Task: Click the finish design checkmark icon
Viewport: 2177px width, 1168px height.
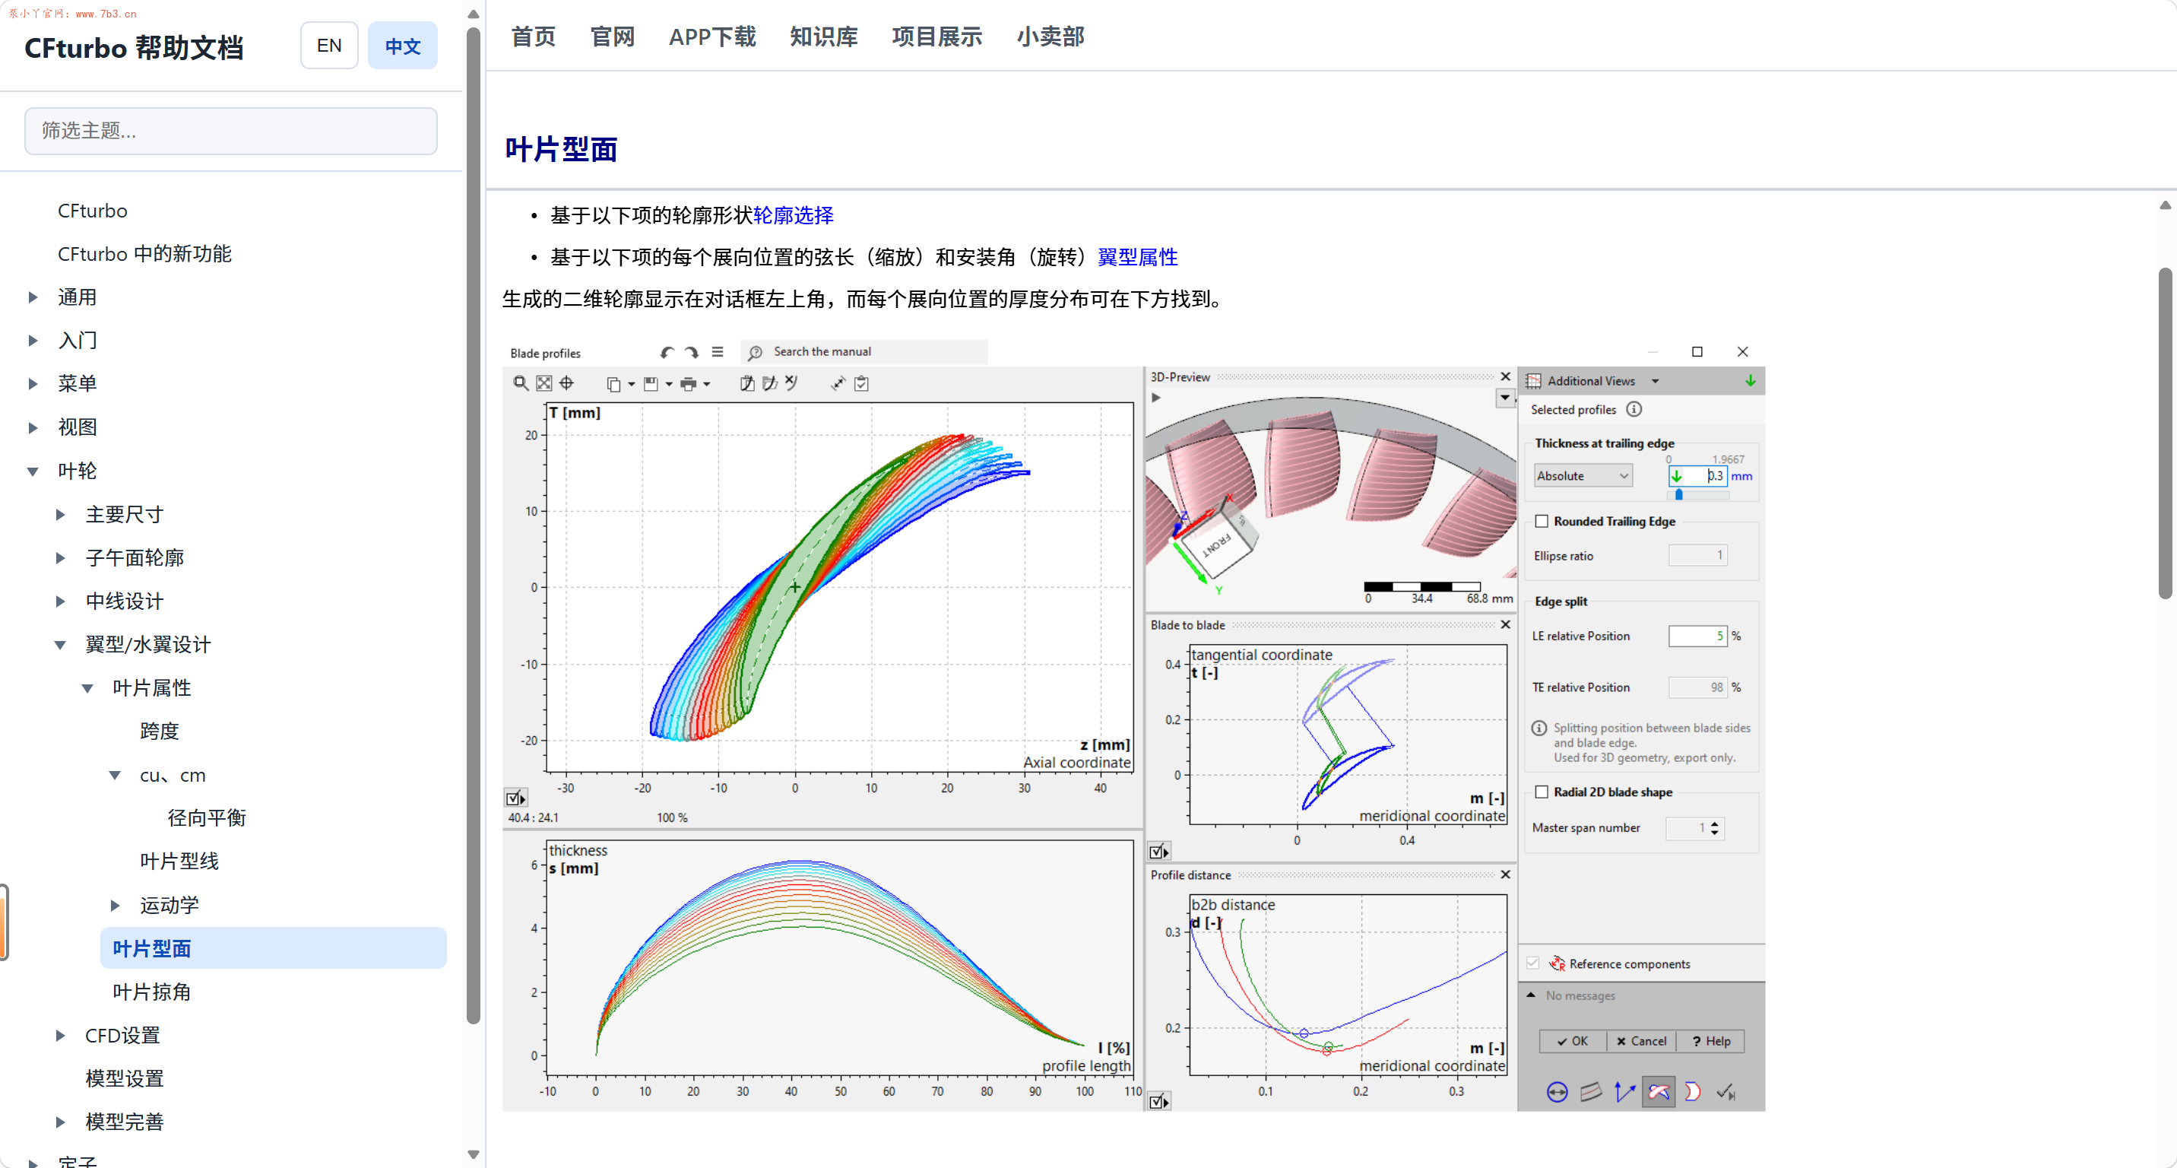Action: pyautogui.click(x=1725, y=1092)
